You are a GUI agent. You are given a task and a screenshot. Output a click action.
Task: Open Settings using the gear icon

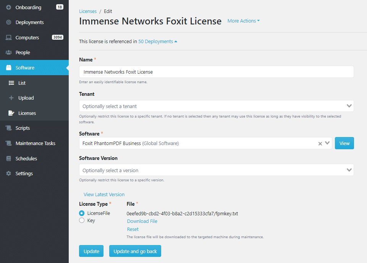point(9,173)
